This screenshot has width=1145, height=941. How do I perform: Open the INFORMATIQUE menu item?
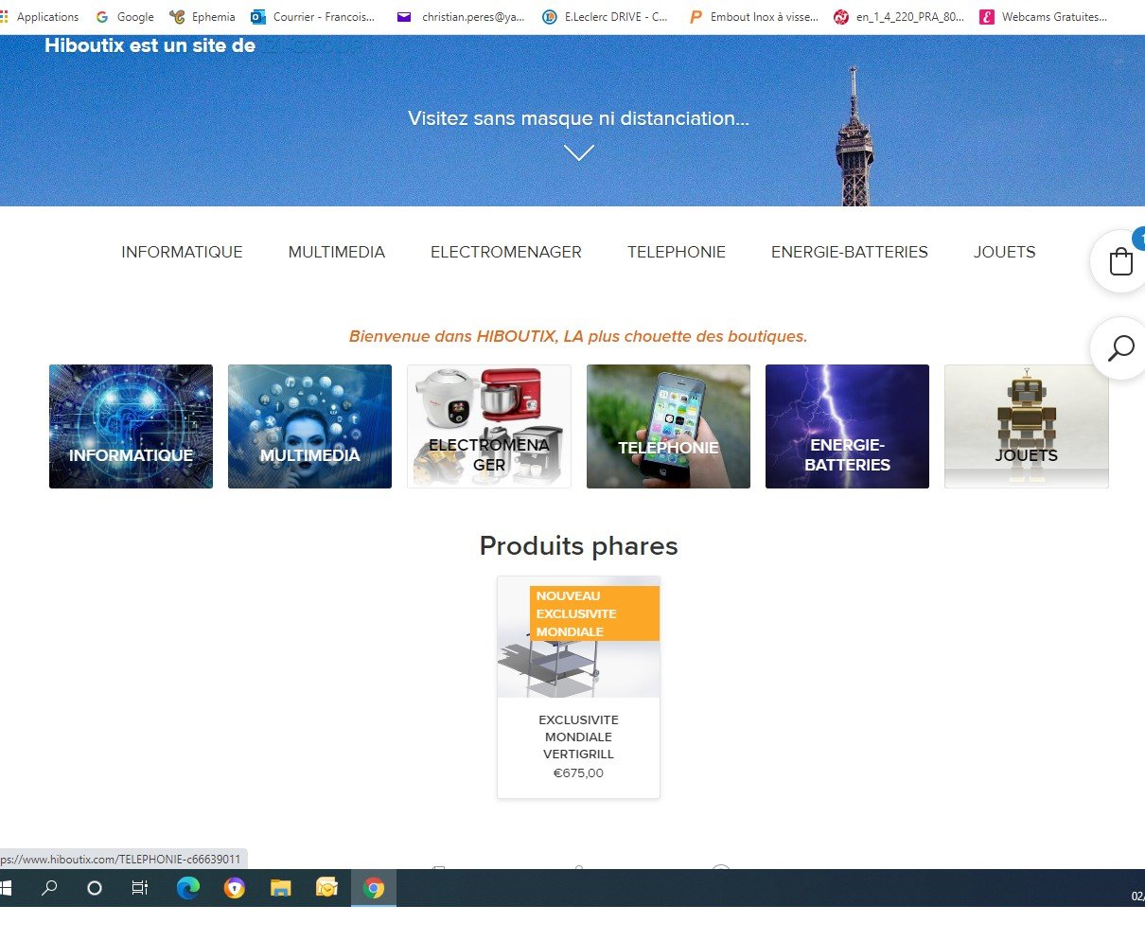[x=182, y=252]
